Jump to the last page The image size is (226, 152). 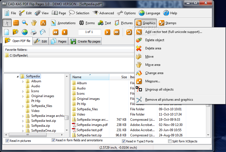point(116,32)
